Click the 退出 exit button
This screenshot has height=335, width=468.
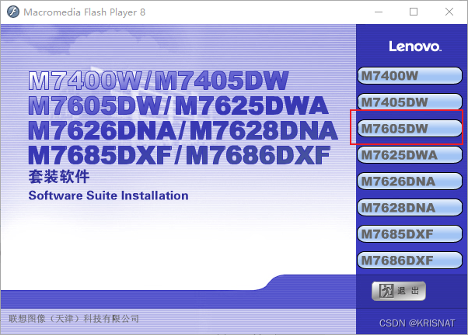click(x=399, y=291)
